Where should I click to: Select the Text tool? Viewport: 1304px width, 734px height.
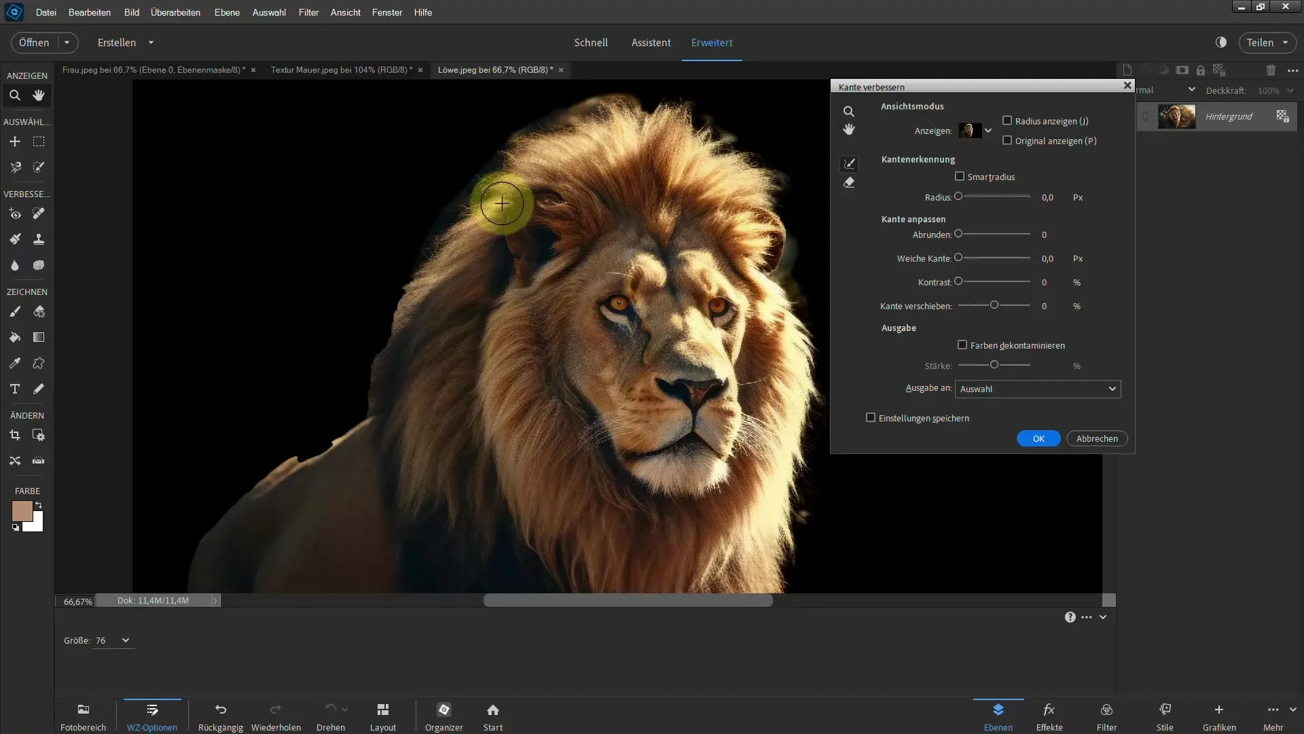15,389
